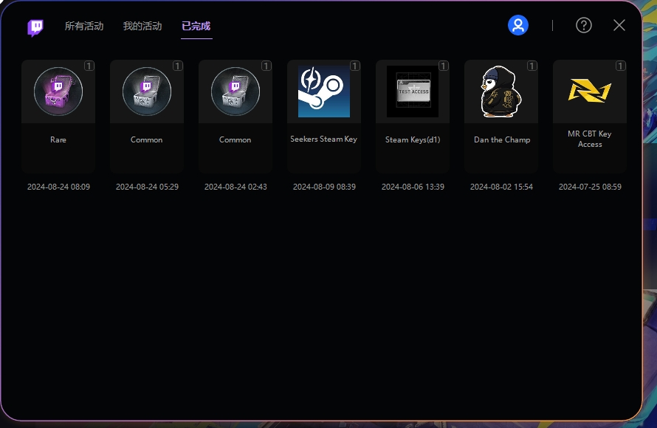Click the 'Seekers Steam Key' label
657x428 pixels.
coord(324,139)
